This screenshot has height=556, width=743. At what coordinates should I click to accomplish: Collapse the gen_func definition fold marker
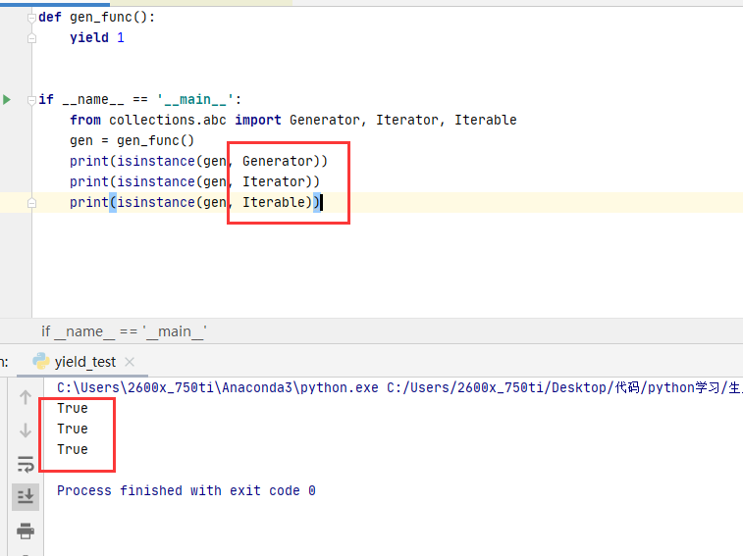[31, 18]
